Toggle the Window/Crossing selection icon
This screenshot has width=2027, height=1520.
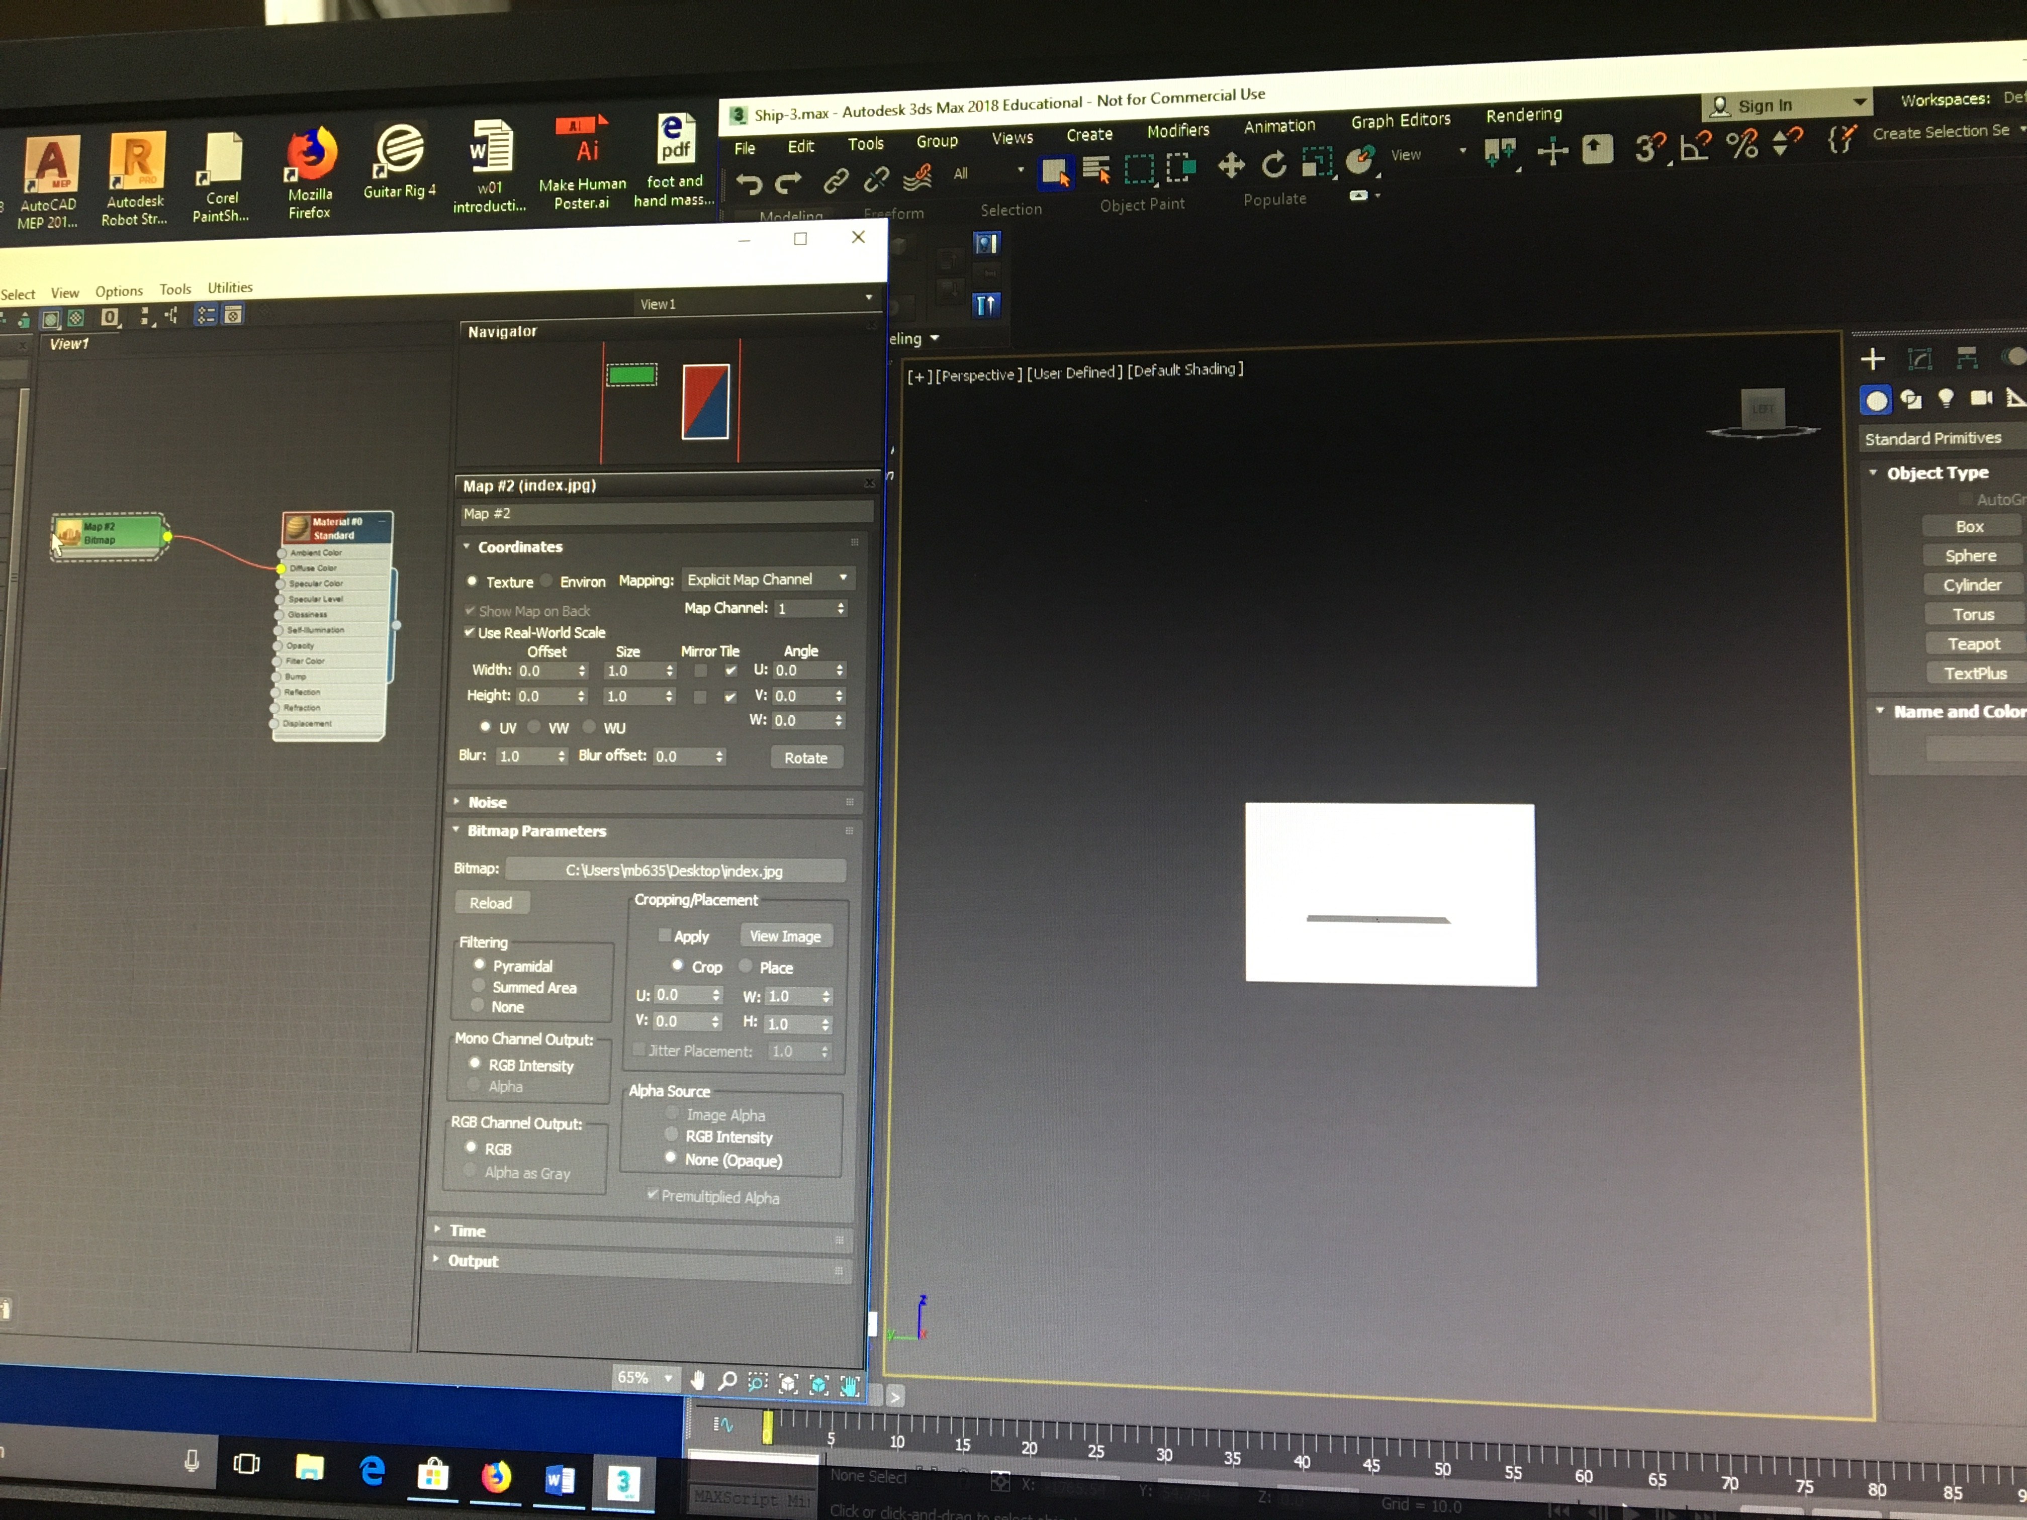(1181, 167)
